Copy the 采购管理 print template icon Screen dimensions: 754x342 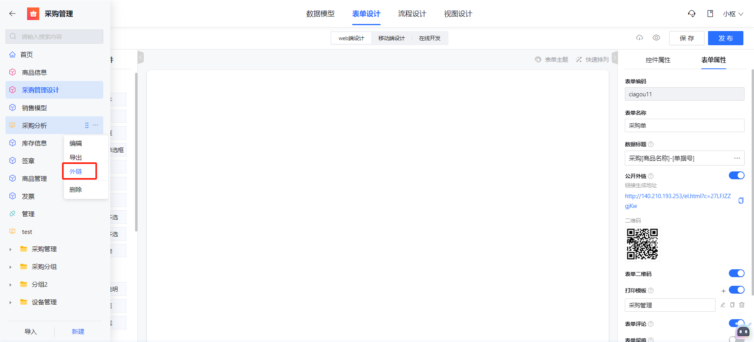coord(732,305)
